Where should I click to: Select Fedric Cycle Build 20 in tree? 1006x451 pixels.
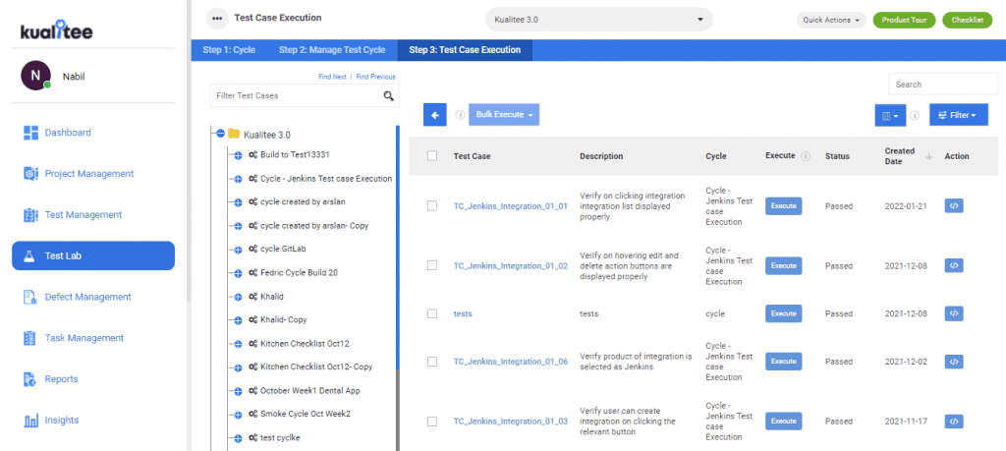point(299,272)
